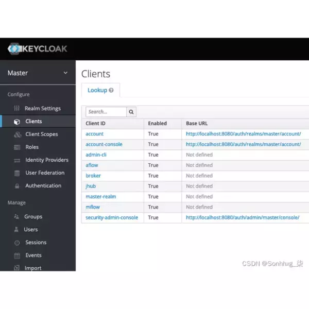Image resolution: width=309 pixels, height=309 pixels.
Task: Click the Events calendar icon
Action: (17, 255)
